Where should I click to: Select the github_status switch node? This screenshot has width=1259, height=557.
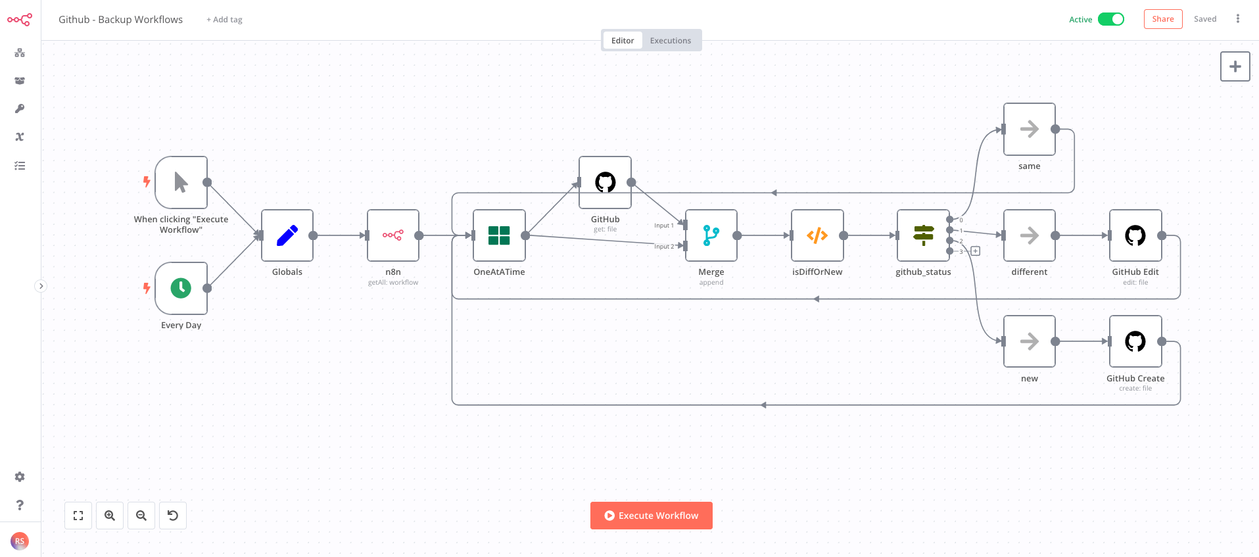924,235
